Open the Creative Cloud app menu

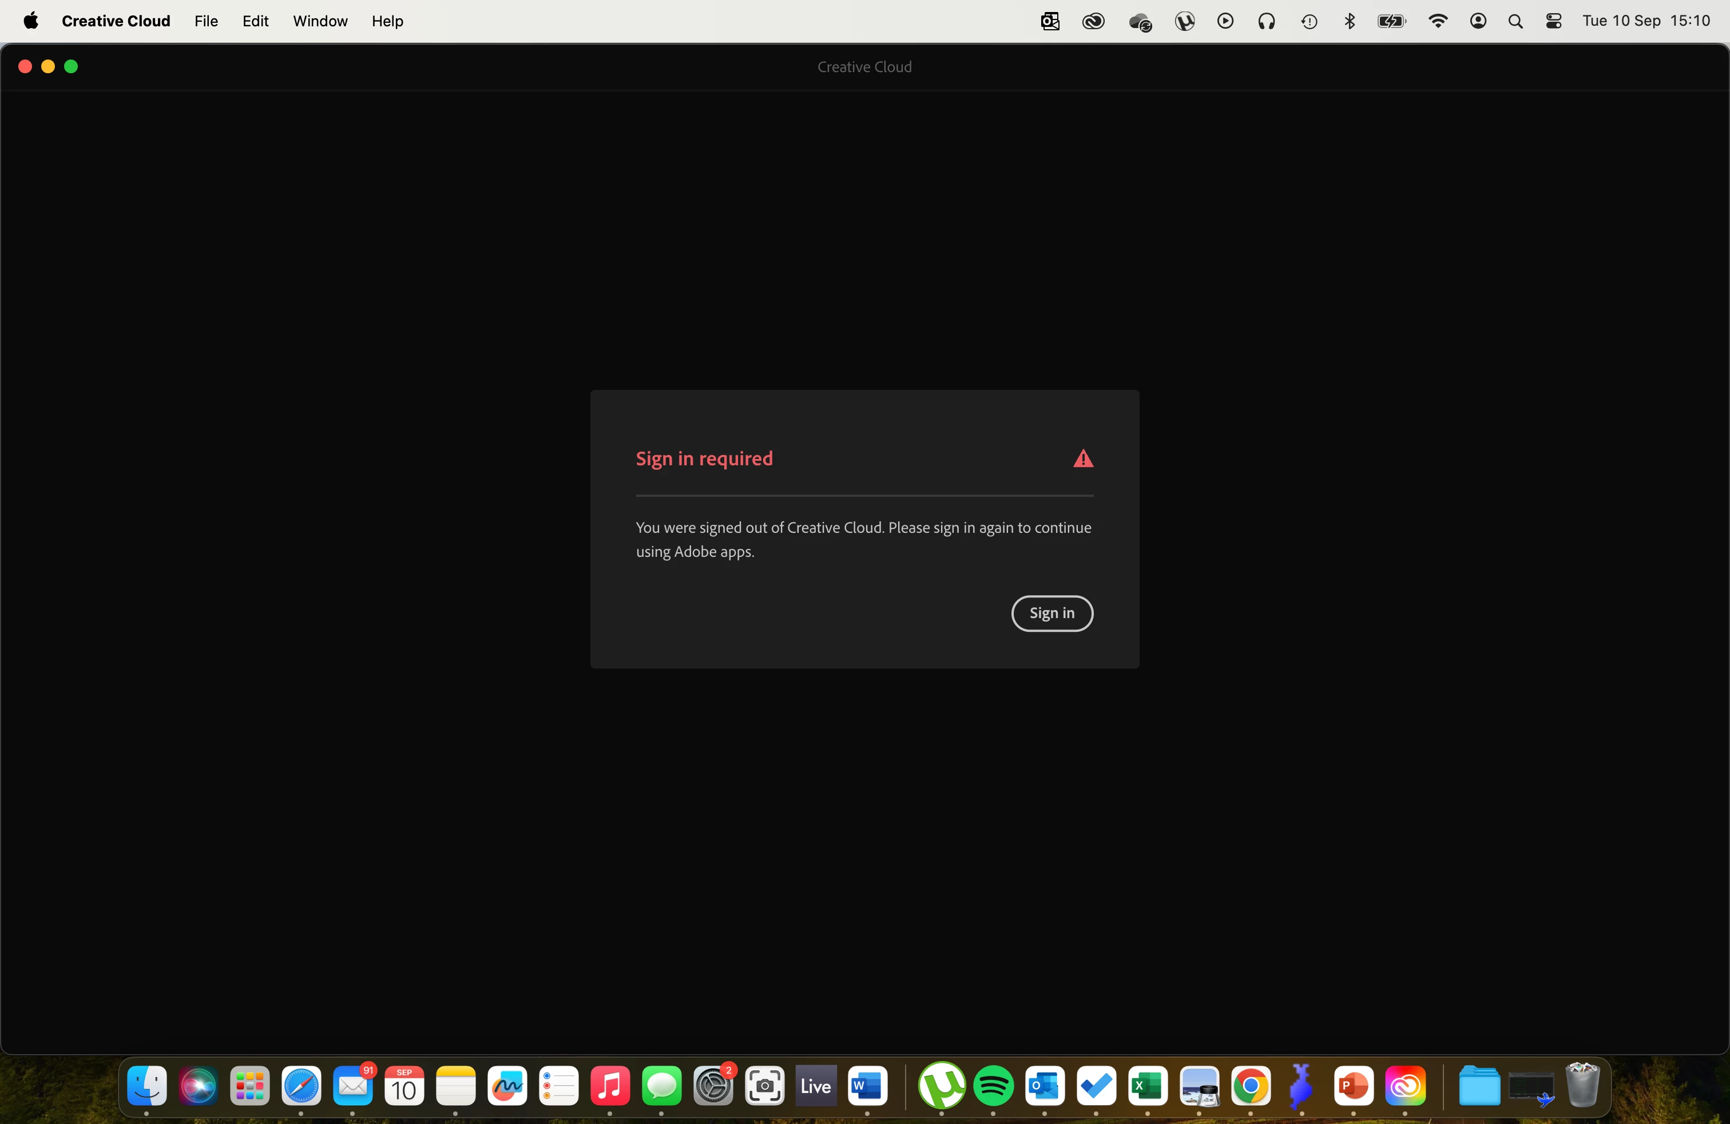click(x=116, y=21)
